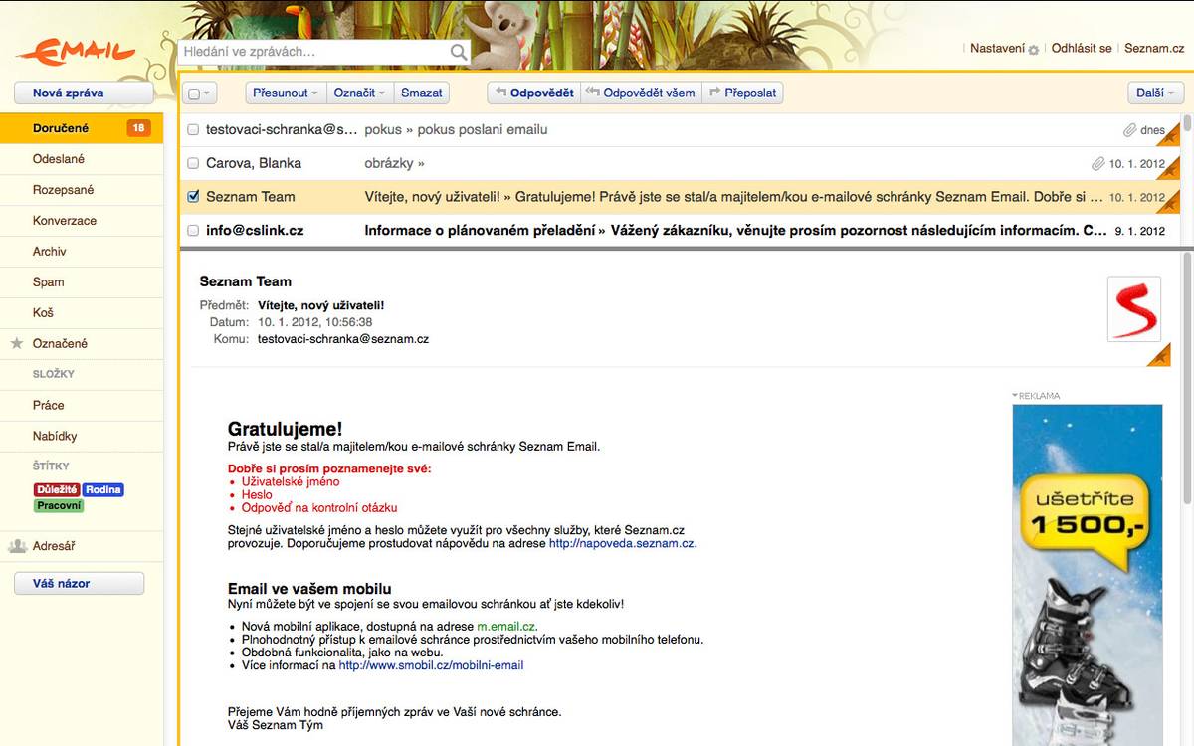The width and height of the screenshot is (1194, 746).
Task: Click the orange corner flag in message header
Action: point(1159,355)
